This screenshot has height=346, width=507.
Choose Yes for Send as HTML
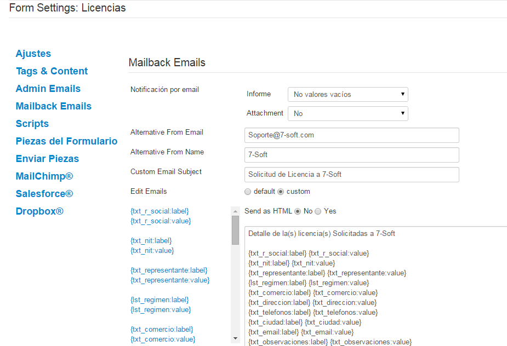(318, 211)
